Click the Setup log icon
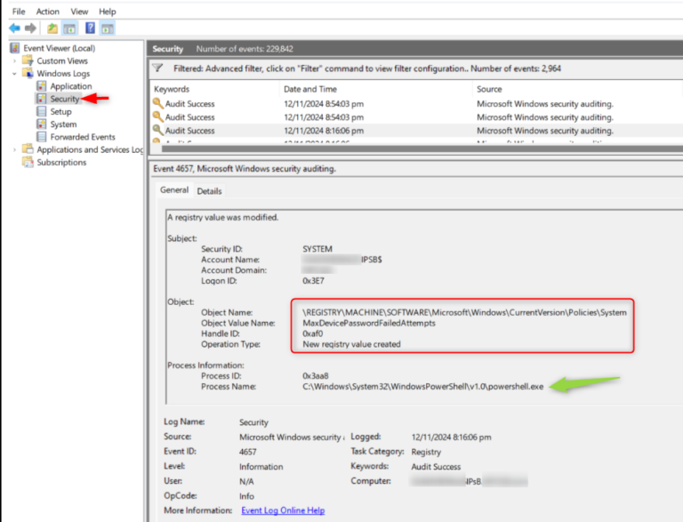The image size is (683, 522). point(42,111)
